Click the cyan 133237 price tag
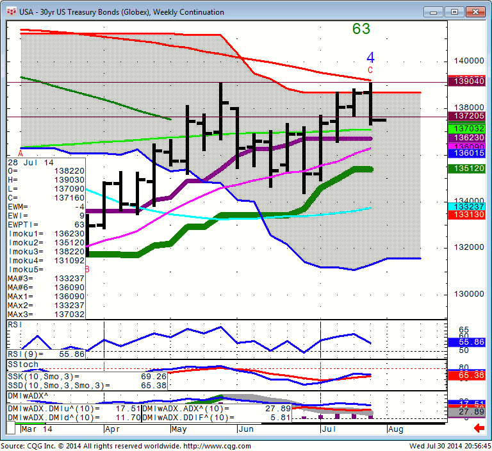 466,206
